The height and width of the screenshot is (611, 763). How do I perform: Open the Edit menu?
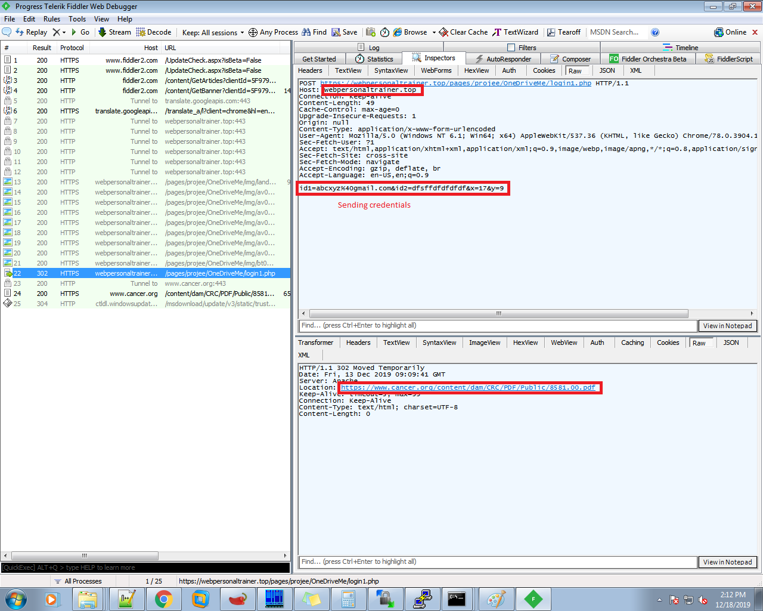pyautogui.click(x=29, y=19)
